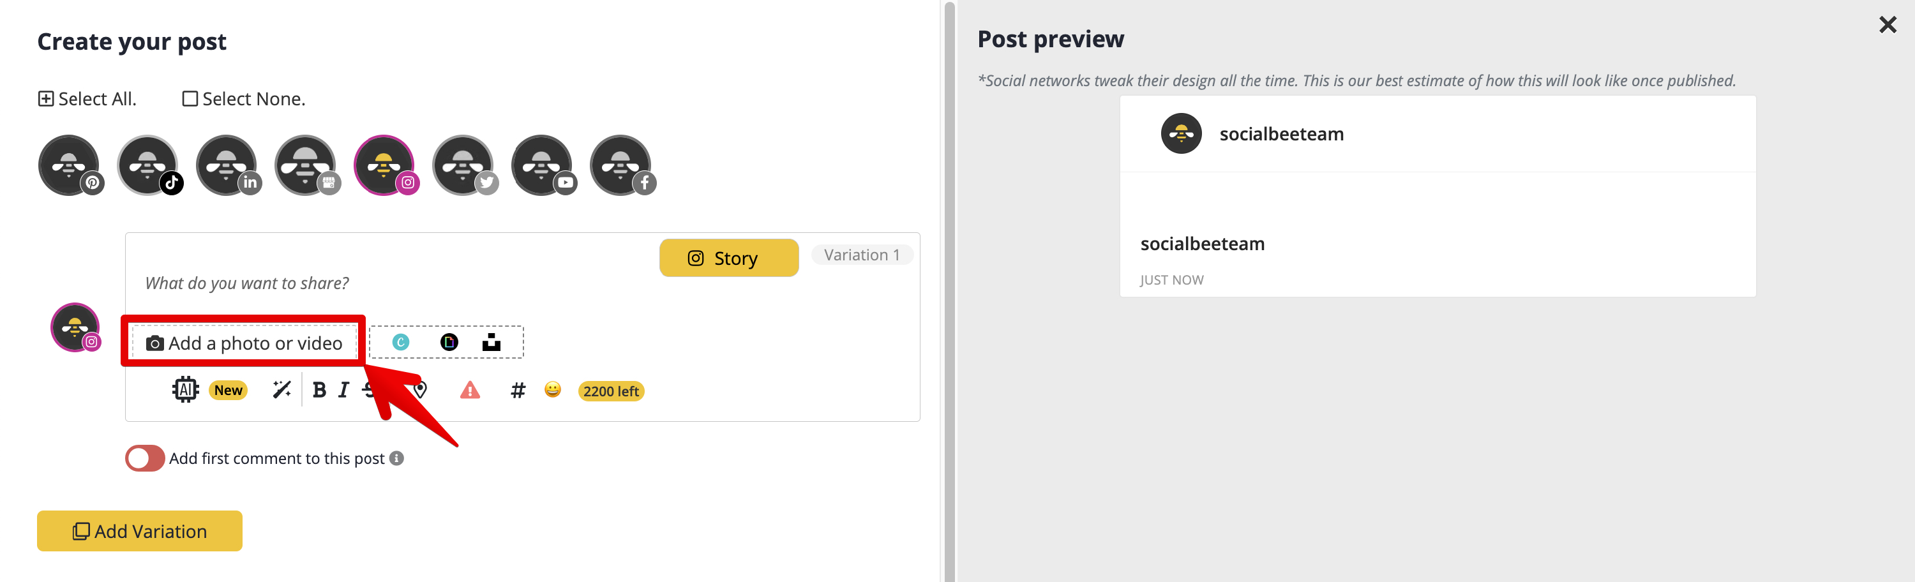Click the Story post type button
This screenshot has width=1915, height=582.
728,258
